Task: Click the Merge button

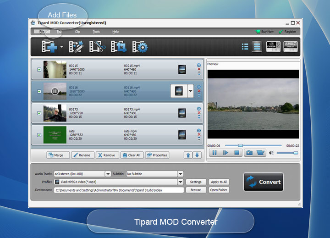Action: [58, 155]
